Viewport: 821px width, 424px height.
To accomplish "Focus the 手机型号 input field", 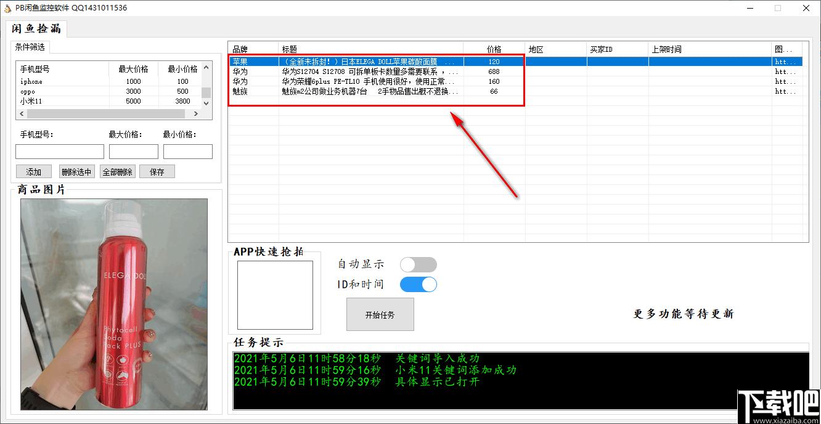I will (x=60, y=152).
